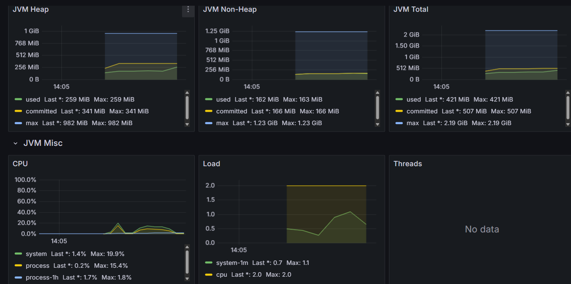Toggle the committed series in JVM Heap legend
The height and width of the screenshot is (284, 571).
click(x=41, y=111)
